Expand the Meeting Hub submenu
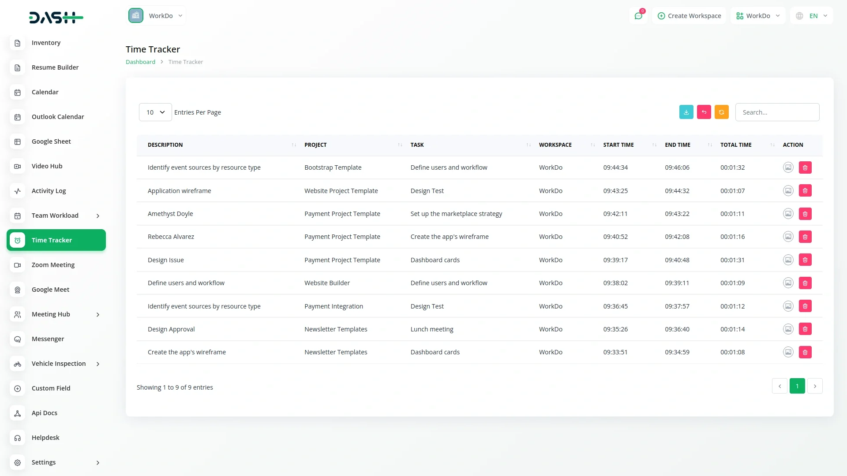 (98, 314)
